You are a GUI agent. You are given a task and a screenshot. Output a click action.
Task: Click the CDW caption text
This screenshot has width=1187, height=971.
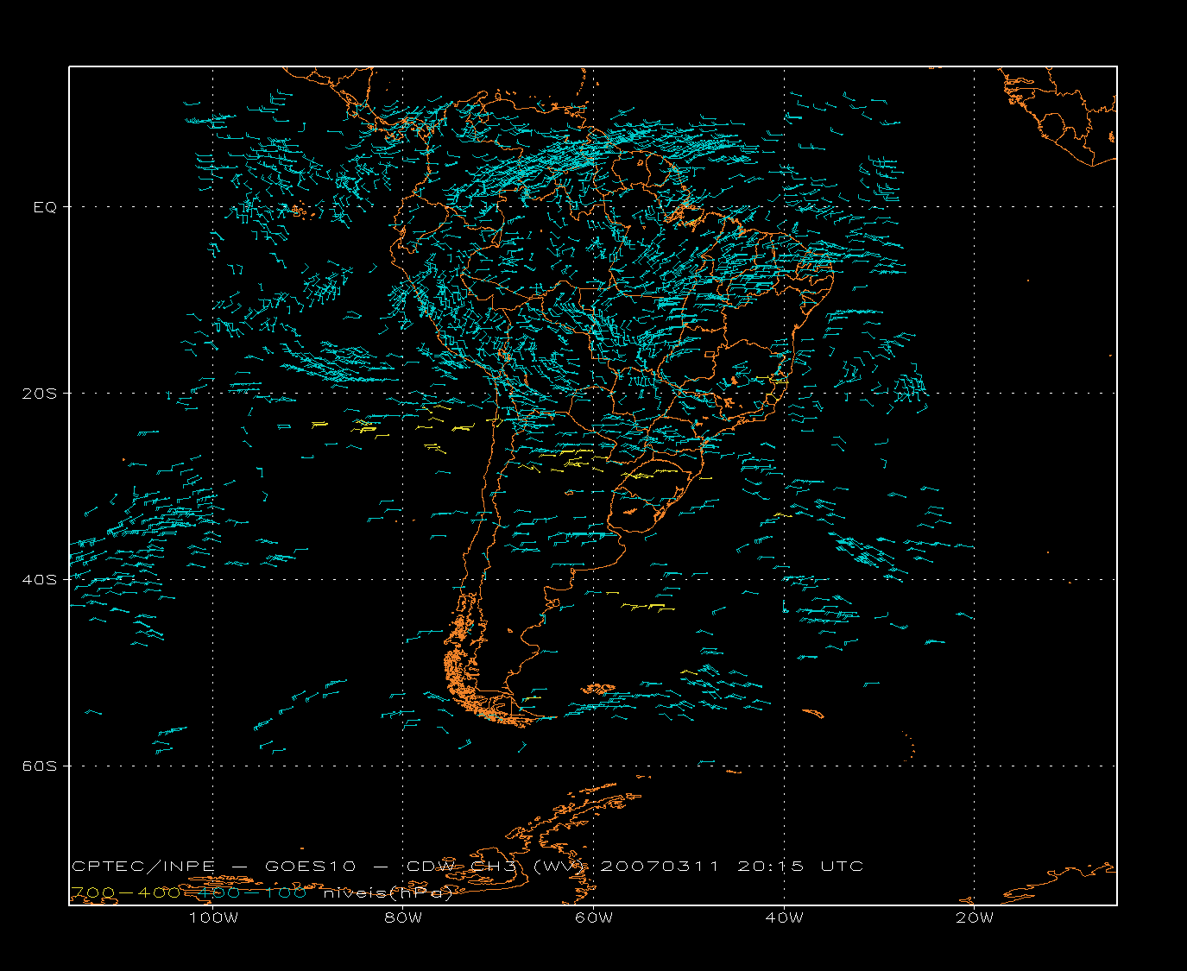[429, 866]
